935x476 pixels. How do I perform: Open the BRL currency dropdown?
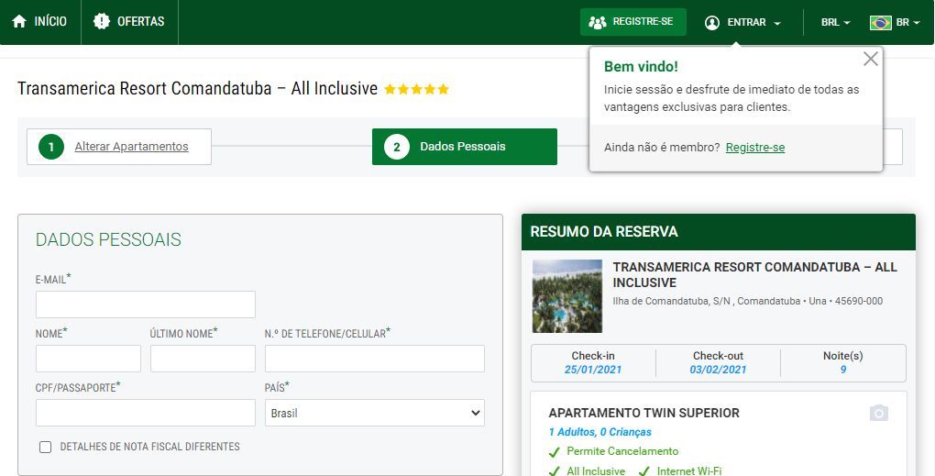point(835,23)
